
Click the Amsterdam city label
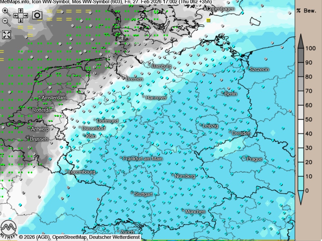click(x=54, y=98)
